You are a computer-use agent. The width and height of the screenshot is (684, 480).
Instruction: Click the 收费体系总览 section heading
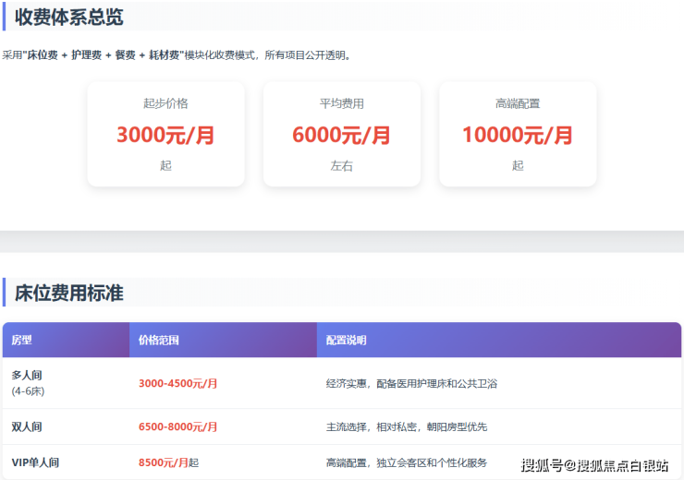click(x=69, y=17)
